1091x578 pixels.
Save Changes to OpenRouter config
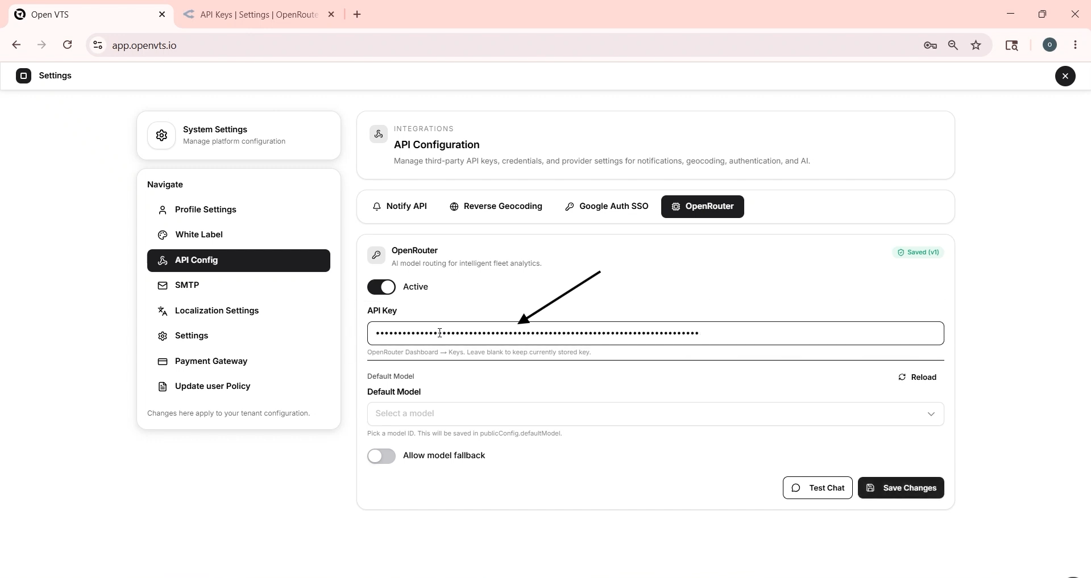coord(901,488)
